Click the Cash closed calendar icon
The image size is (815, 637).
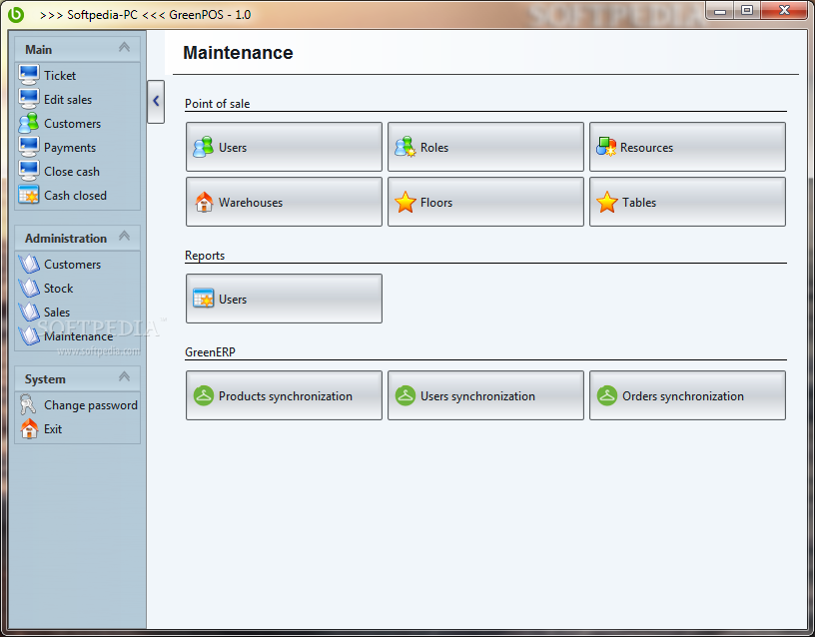[28, 195]
